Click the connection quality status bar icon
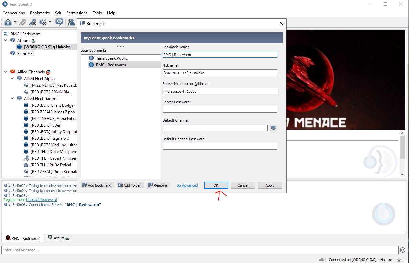409x263 pixels. [399, 260]
